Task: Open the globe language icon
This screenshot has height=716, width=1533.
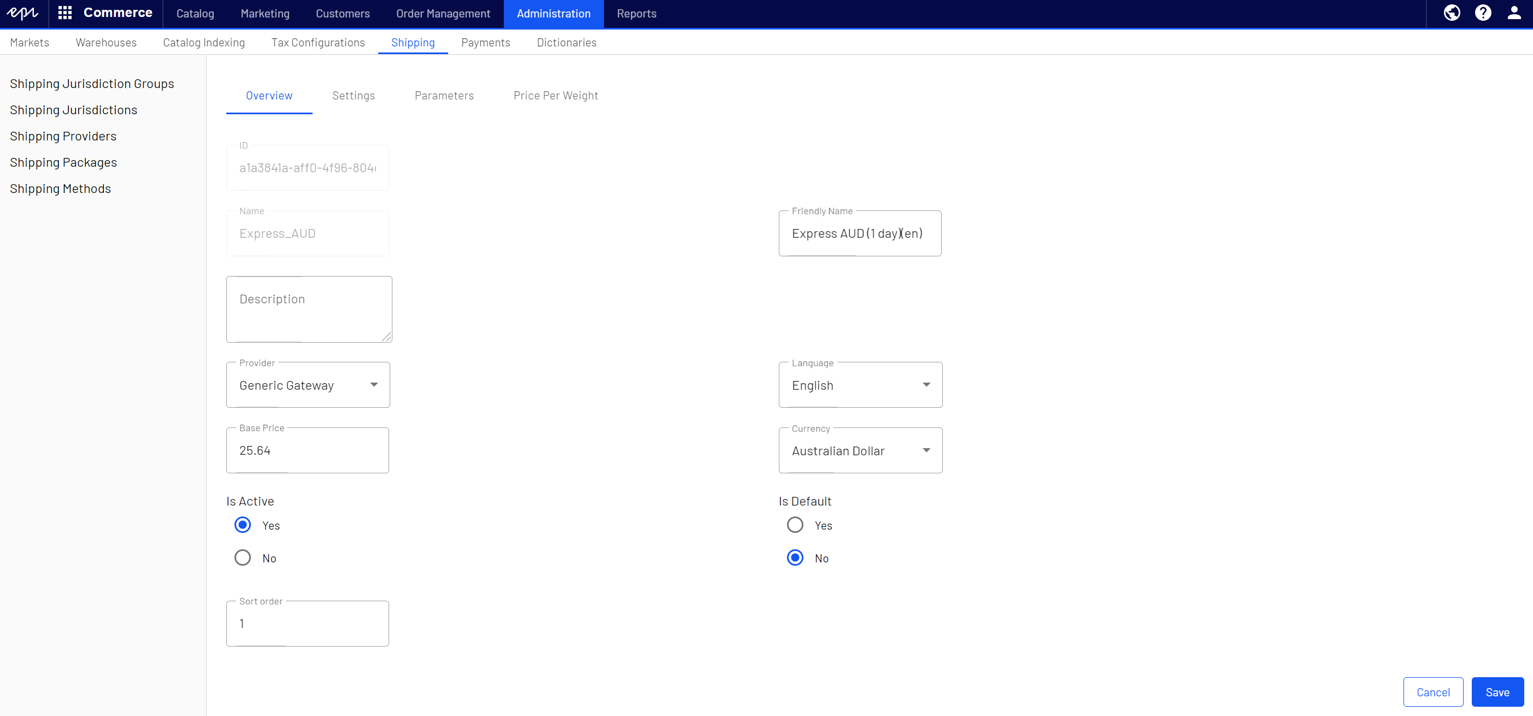Action: point(1452,13)
